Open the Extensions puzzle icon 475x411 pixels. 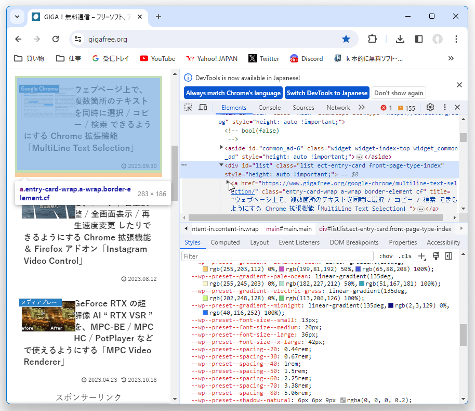tap(372, 39)
